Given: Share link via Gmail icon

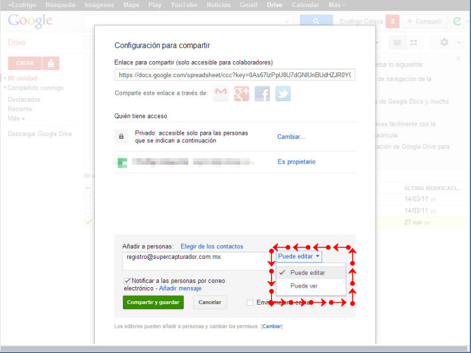Looking at the screenshot, I should 221,94.
